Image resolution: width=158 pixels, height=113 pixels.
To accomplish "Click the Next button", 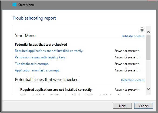I will coord(122,106).
